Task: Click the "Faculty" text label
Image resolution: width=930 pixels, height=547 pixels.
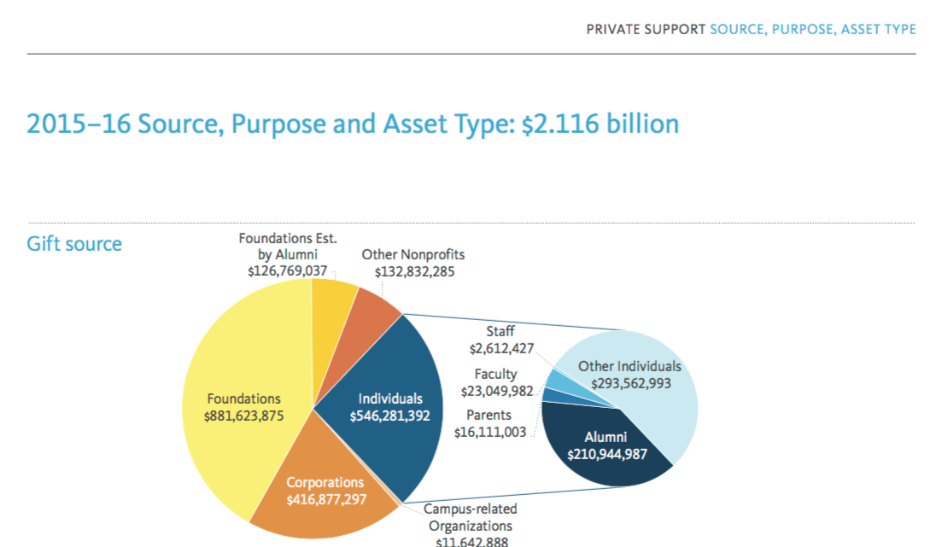Action: [496, 374]
